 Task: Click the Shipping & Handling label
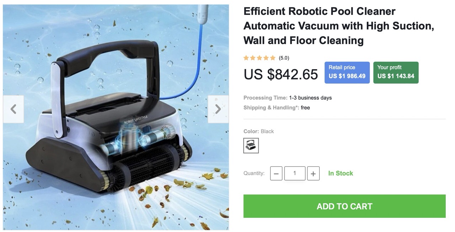coord(271,107)
